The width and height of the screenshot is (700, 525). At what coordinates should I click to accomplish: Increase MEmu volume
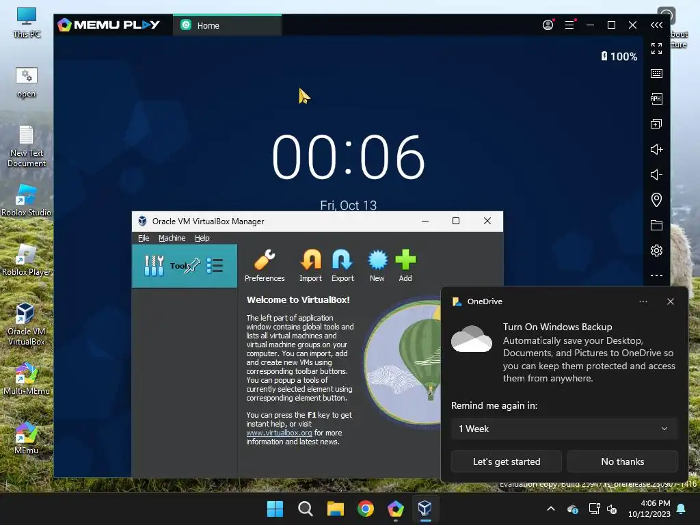click(x=656, y=149)
